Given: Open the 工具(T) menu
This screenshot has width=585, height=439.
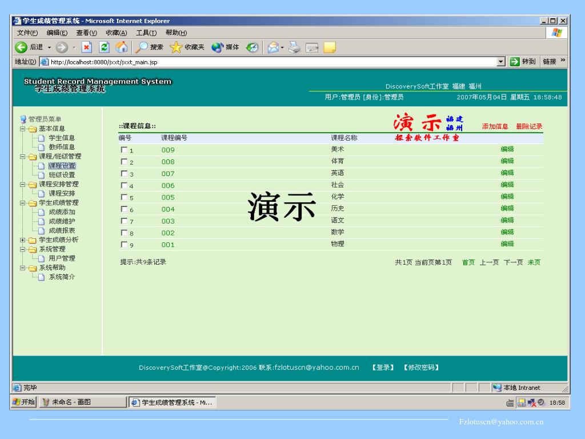Looking at the screenshot, I should coord(146,33).
